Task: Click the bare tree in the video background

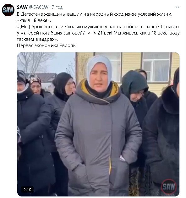Action: (x=36, y=62)
